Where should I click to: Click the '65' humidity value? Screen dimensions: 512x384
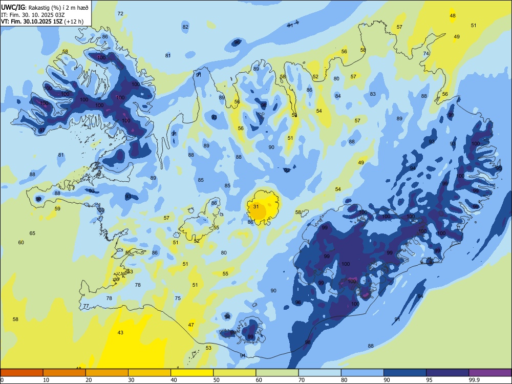pos(32,233)
